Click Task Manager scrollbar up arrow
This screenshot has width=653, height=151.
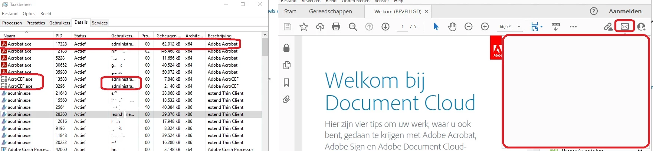pyautogui.click(x=265, y=35)
